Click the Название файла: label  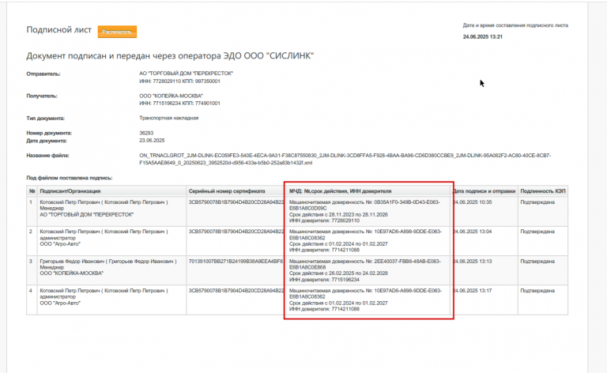pos(47,156)
